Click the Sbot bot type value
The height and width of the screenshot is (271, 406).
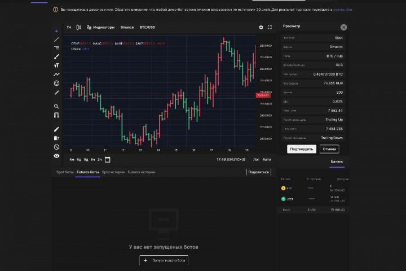point(339,38)
